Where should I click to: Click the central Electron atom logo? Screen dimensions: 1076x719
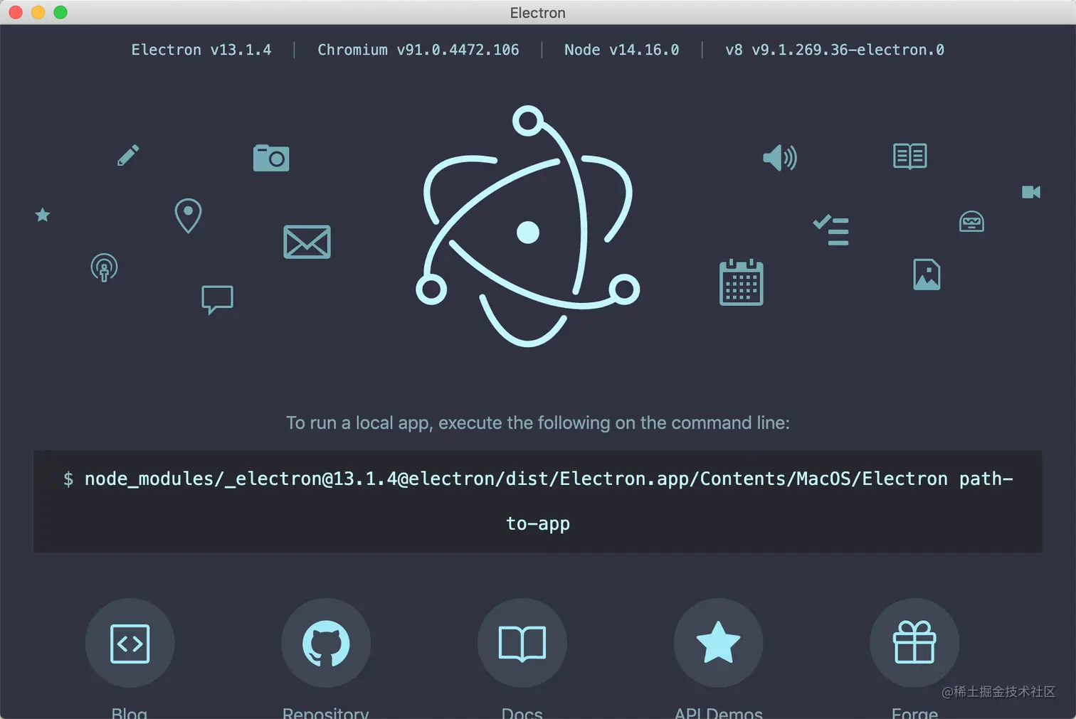coord(528,226)
